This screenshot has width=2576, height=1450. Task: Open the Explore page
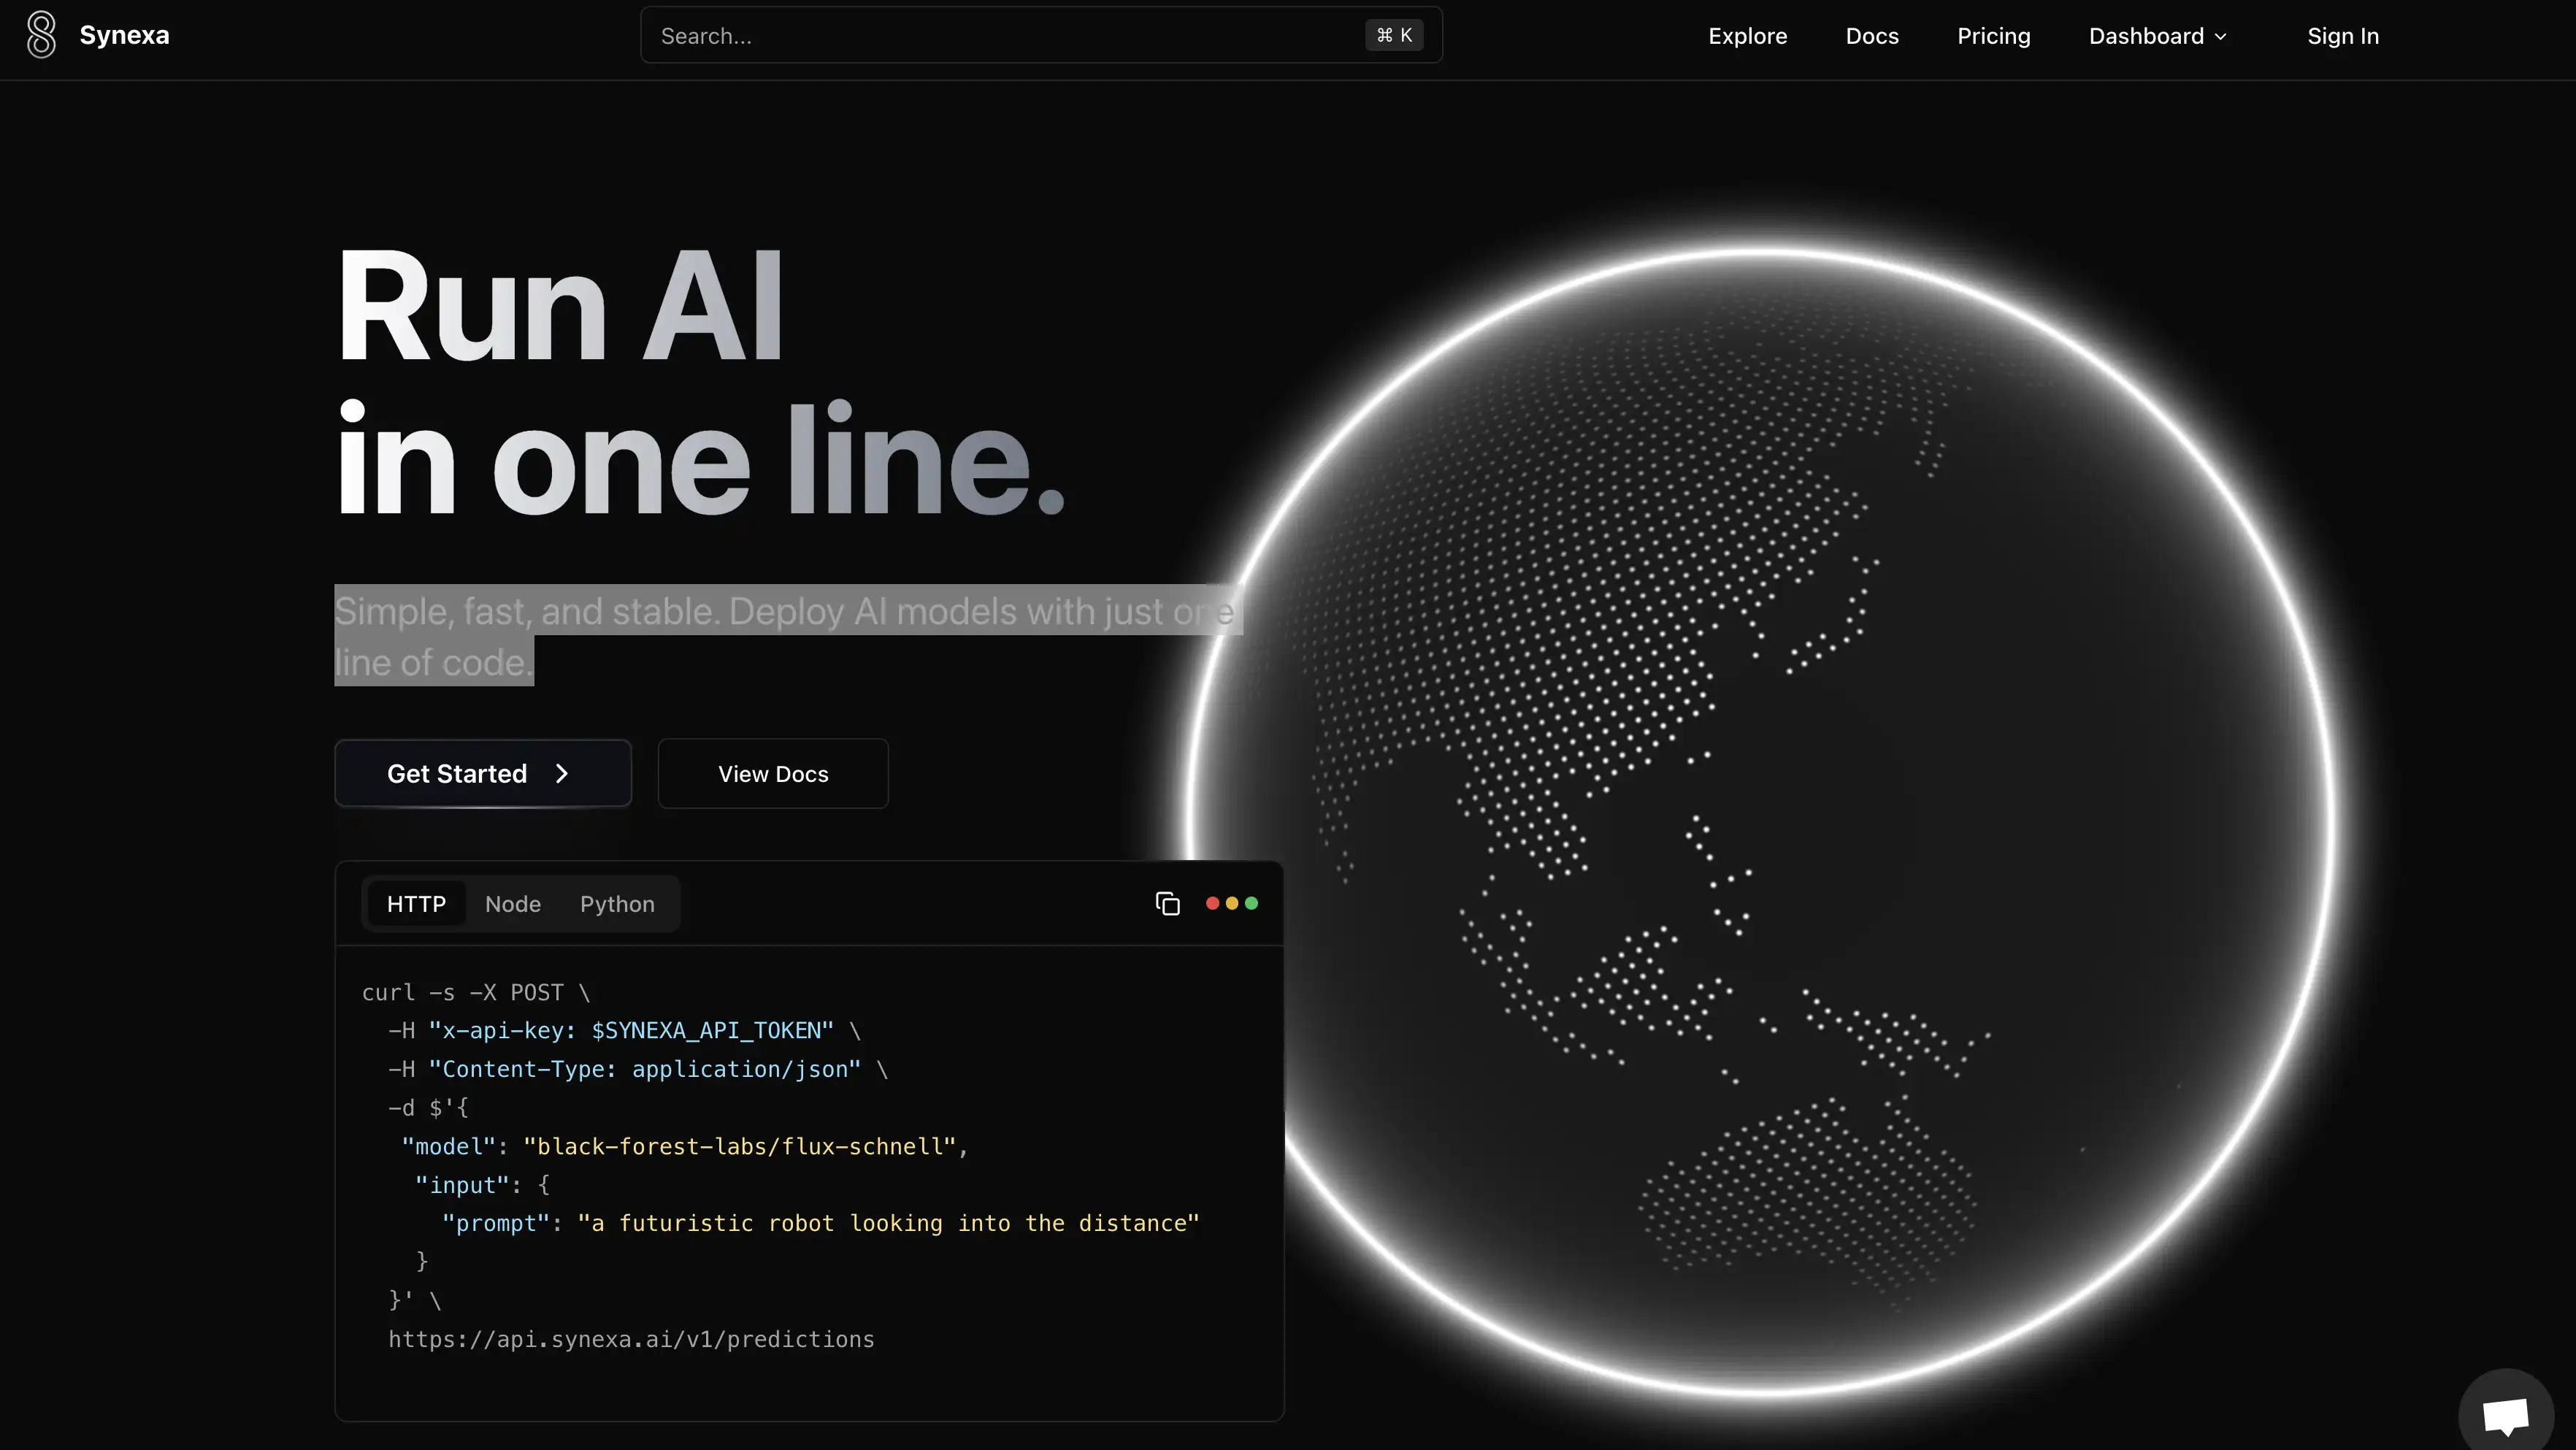(1747, 35)
